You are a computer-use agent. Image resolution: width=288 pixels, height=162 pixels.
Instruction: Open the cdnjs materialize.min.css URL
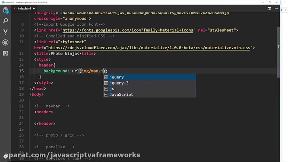tap(149, 48)
